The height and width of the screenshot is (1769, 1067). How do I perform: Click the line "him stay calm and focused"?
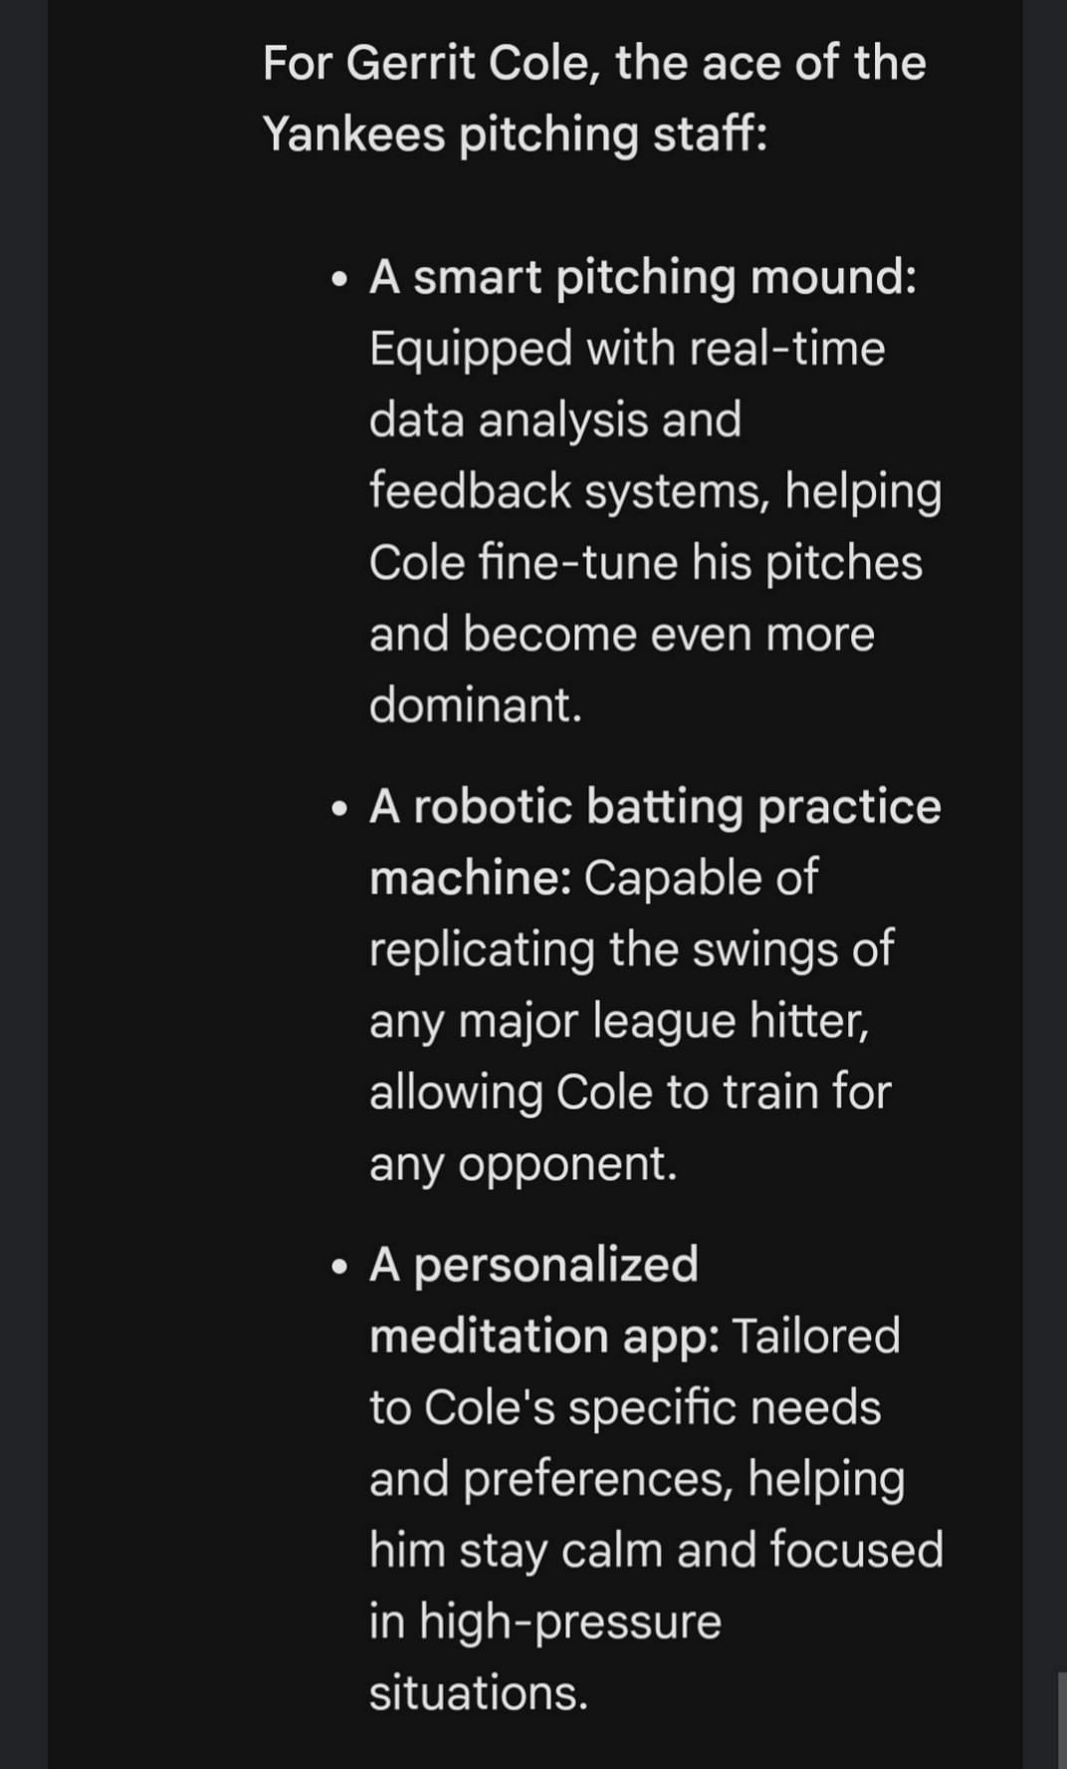[x=655, y=1551]
